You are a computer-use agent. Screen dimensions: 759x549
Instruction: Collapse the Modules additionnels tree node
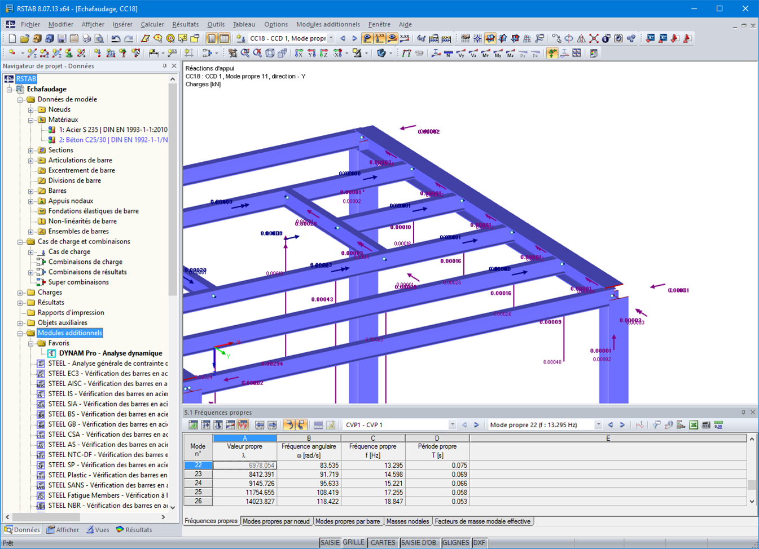20,333
